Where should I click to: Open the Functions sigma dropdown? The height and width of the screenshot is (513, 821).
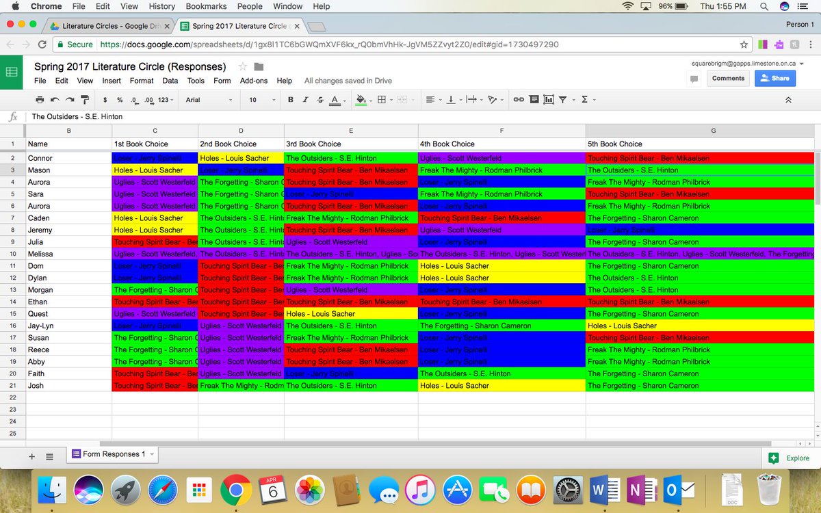(586, 100)
